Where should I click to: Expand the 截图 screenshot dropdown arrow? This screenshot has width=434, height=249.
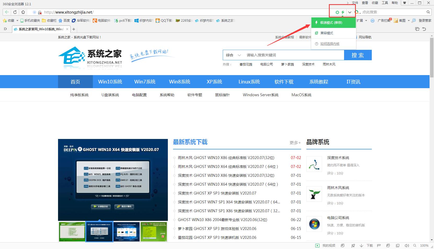pyautogui.click(x=409, y=21)
